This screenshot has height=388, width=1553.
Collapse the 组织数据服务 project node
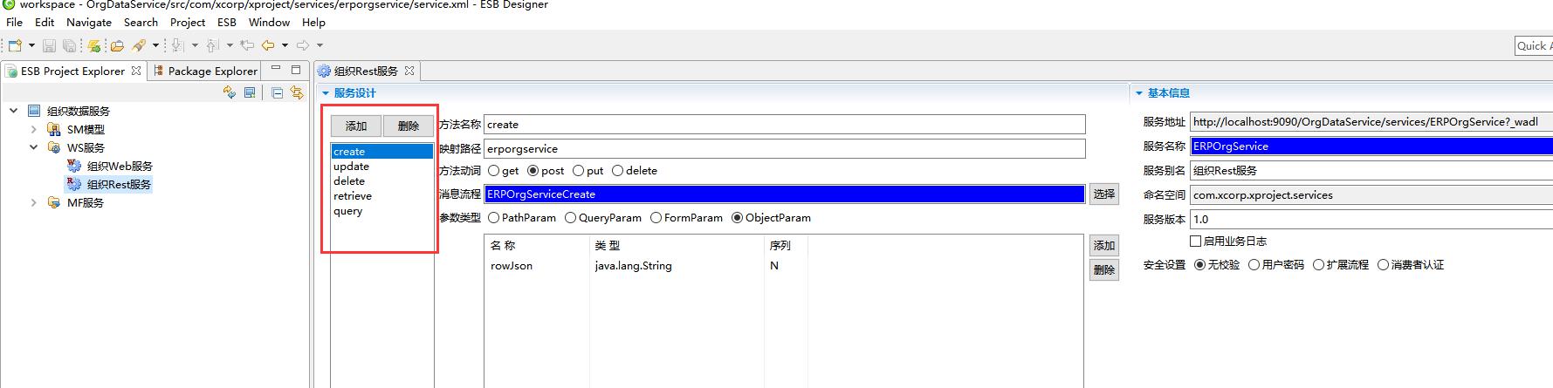point(14,111)
